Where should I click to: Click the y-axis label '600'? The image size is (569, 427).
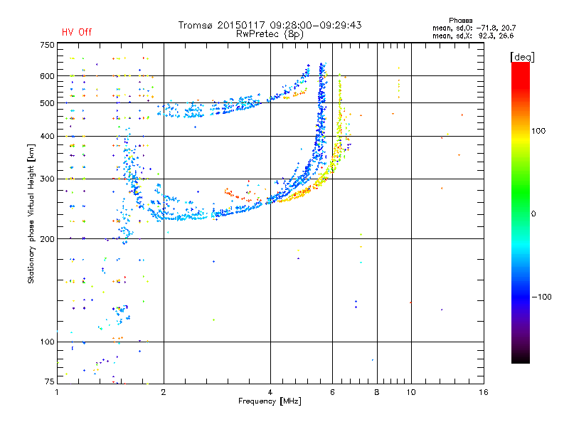[x=48, y=76]
